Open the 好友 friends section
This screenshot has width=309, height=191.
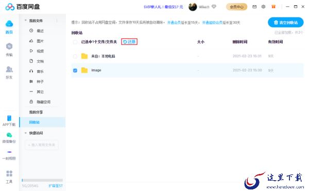9,72
